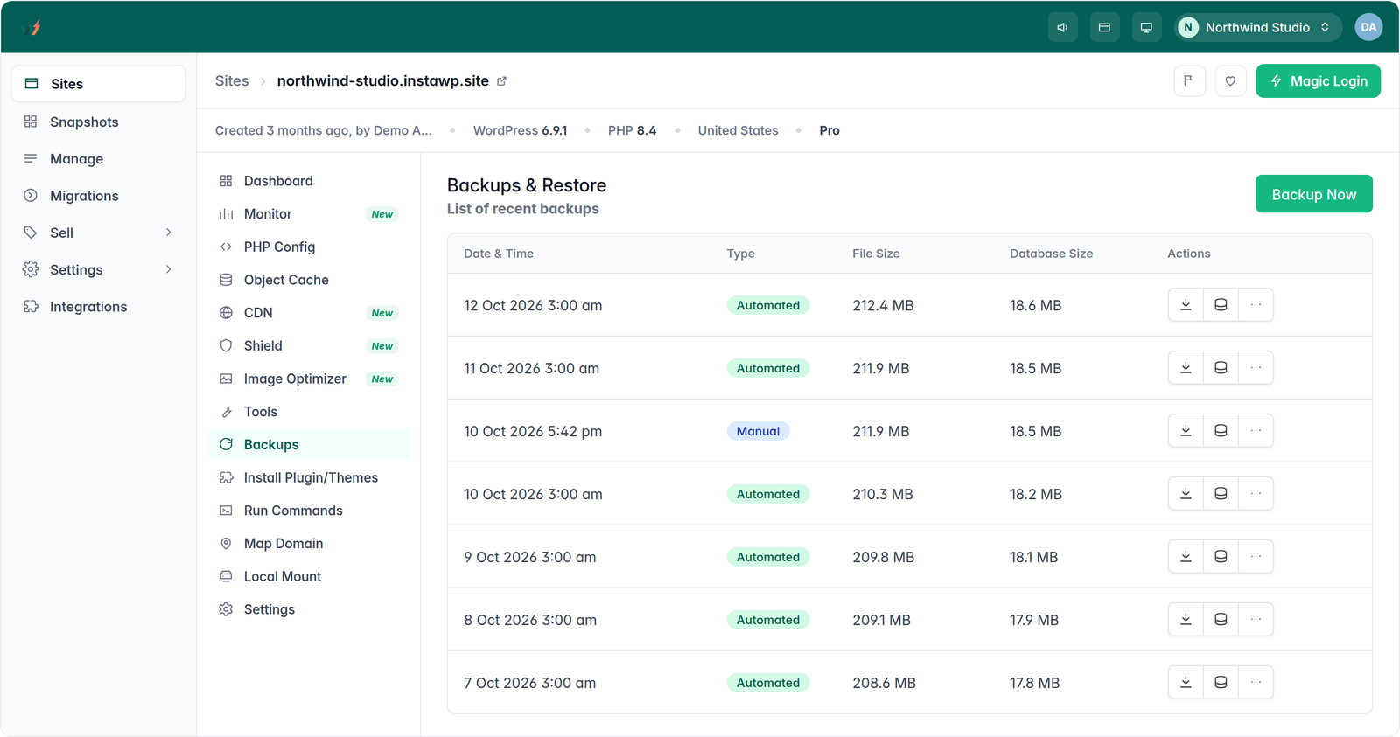Click the Magic Login button
Viewport: 1400px width, 737px height.
[x=1318, y=81]
